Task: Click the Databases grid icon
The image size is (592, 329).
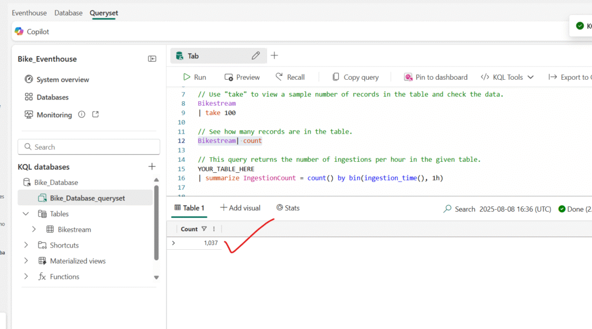Action: pos(29,97)
